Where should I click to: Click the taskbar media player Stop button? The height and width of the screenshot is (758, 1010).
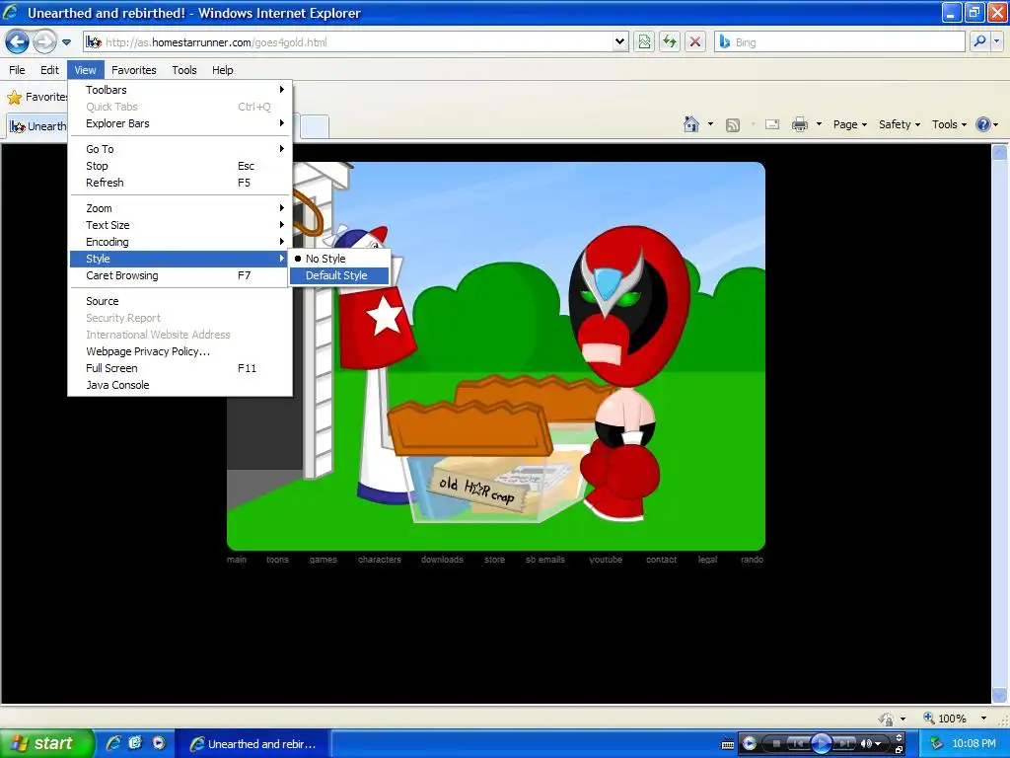(x=776, y=744)
